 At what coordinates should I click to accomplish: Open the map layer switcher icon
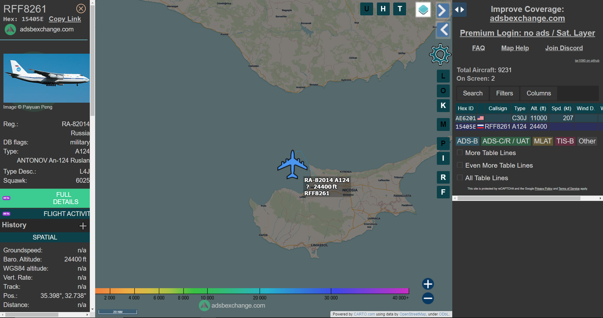[x=423, y=10]
